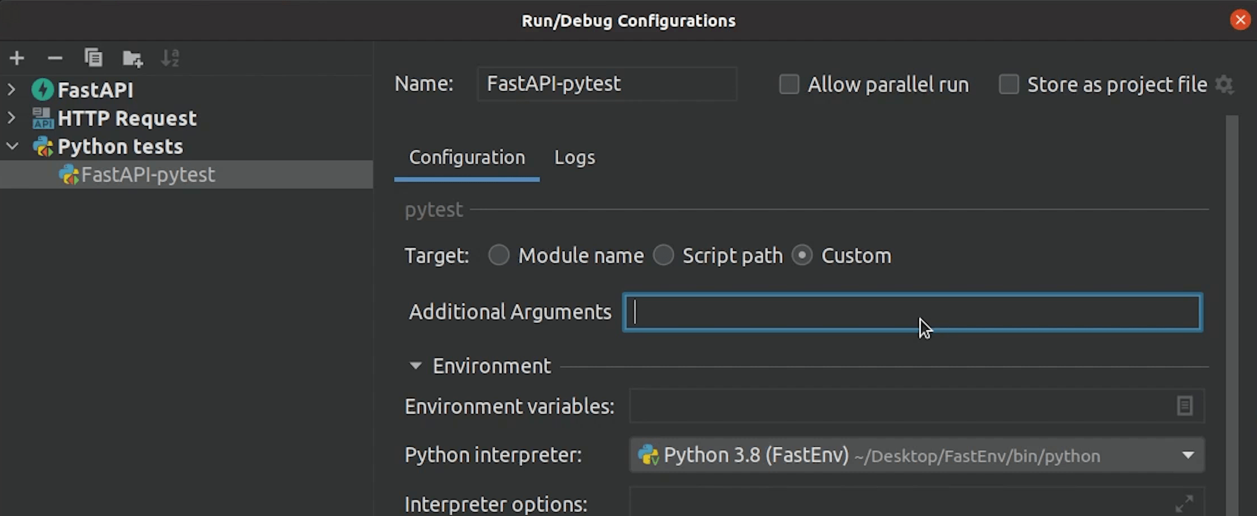Image resolution: width=1257 pixels, height=516 pixels.
Task: Switch to the Logs tab
Action: pyautogui.click(x=574, y=158)
